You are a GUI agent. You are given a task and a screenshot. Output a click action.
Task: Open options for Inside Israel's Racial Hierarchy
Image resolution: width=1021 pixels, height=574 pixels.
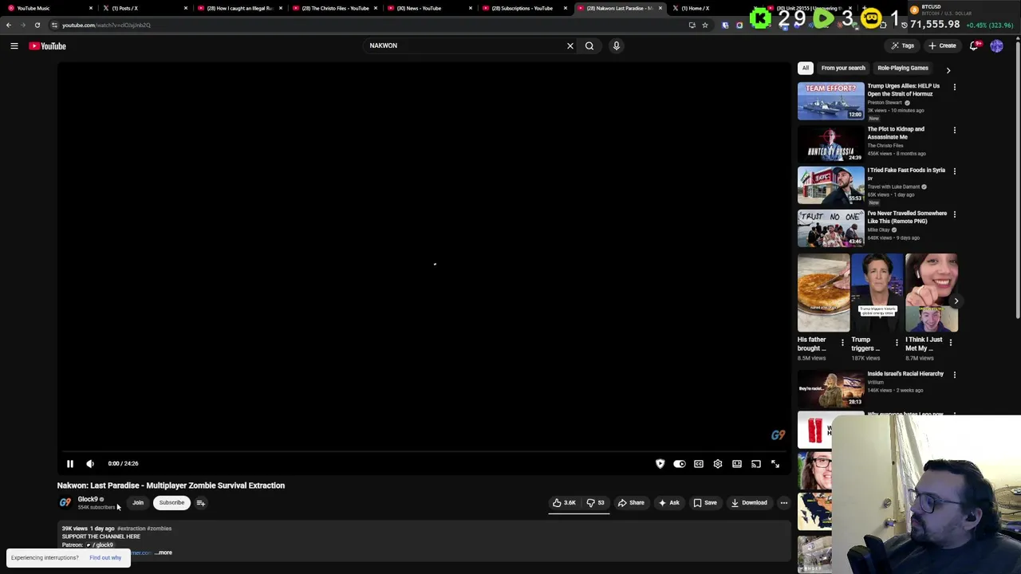(x=954, y=375)
